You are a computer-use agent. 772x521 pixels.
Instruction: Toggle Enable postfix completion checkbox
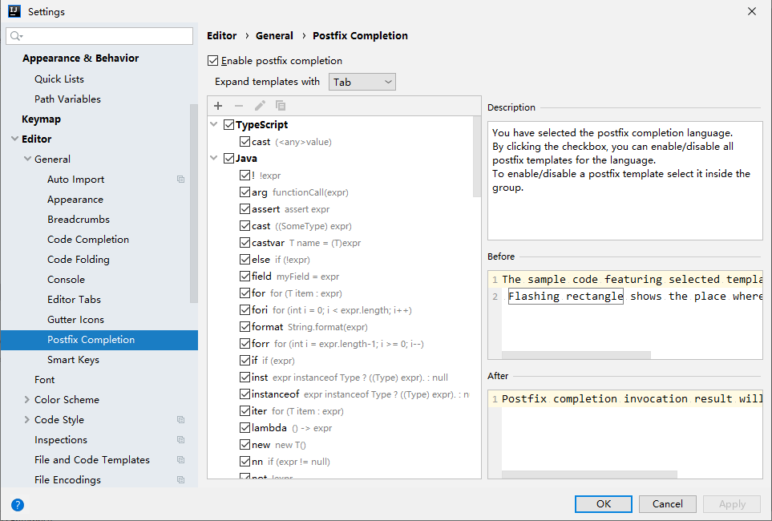pos(212,61)
